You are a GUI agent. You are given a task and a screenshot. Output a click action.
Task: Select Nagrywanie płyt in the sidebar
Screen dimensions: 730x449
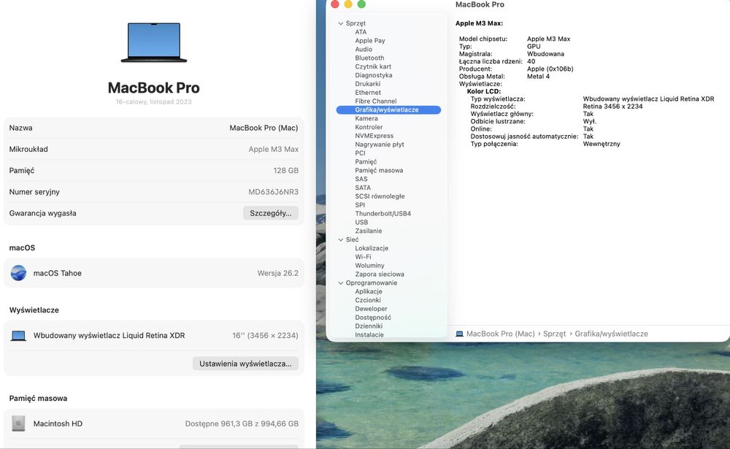click(380, 145)
